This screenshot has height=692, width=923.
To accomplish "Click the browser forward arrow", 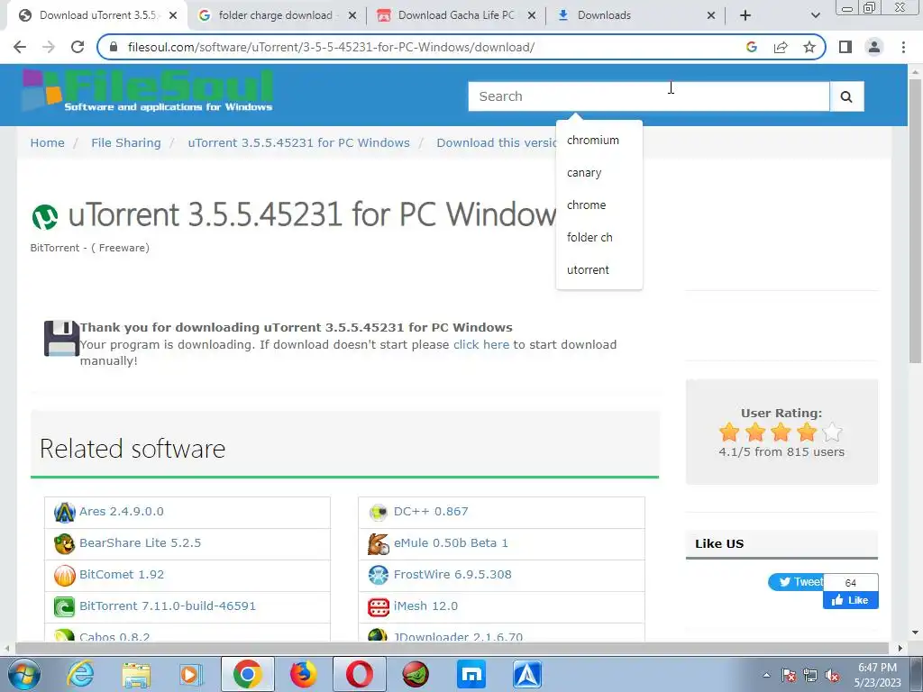I will coord(49,47).
